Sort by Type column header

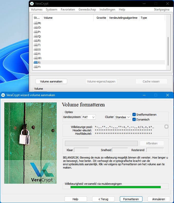[x=152, y=18]
